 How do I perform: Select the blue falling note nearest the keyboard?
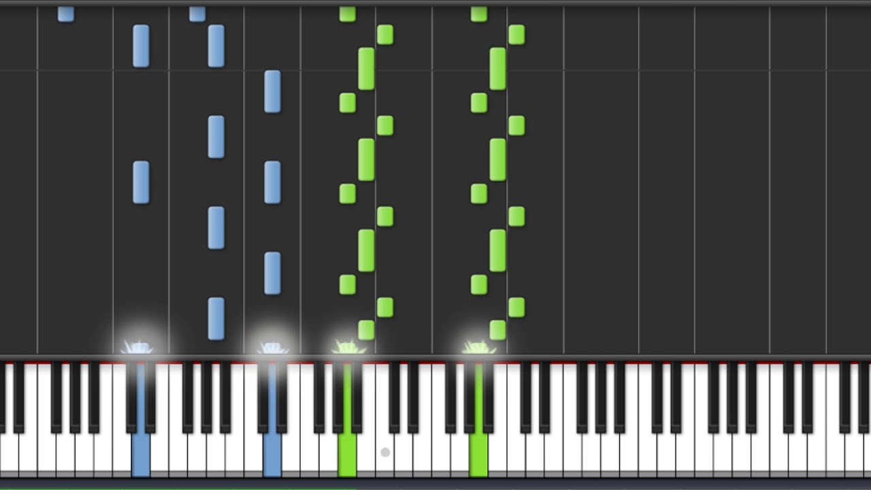pyautogui.click(x=216, y=318)
